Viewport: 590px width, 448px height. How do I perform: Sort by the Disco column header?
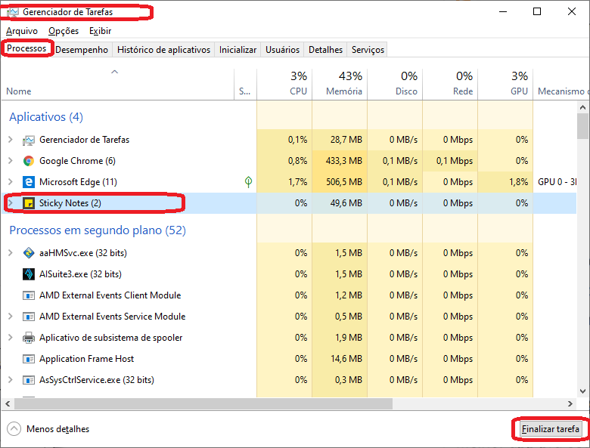(395, 84)
